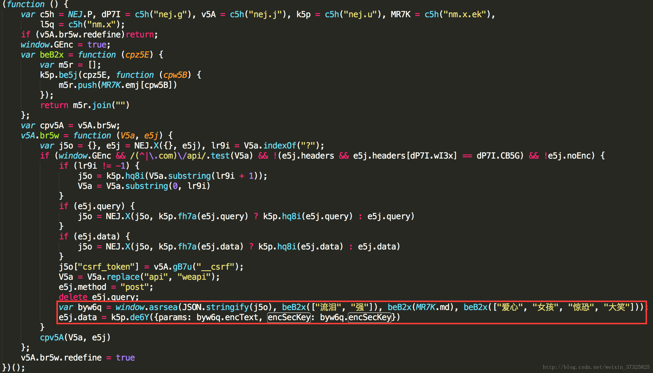Click the 'if (v5A.br5w.redefine)return;' line
Image resolution: width=653 pixels, height=373 pixels.
coord(89,35)
